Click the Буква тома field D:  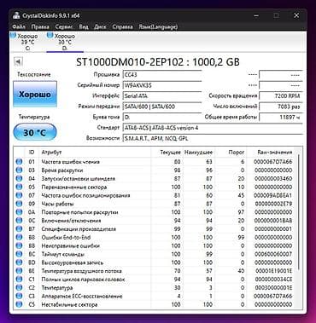tap(162, 117)
